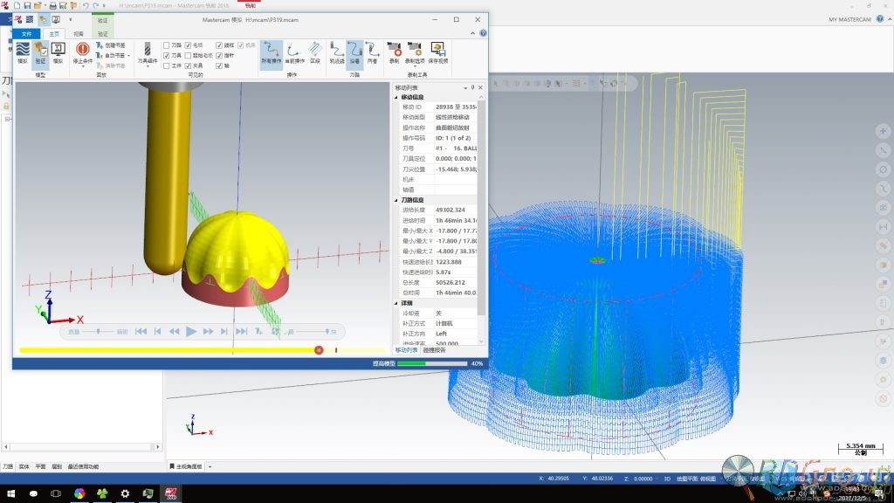Collapse the Move Info (移动信息) section
Viewport: 894px width, 503px height.
[x=397, y=98]
